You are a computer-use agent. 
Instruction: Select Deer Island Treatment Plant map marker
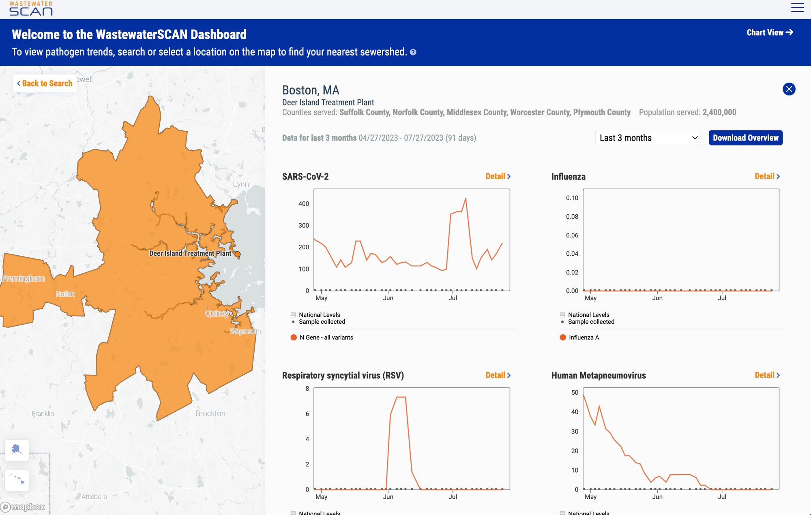[x=238, y=254]
